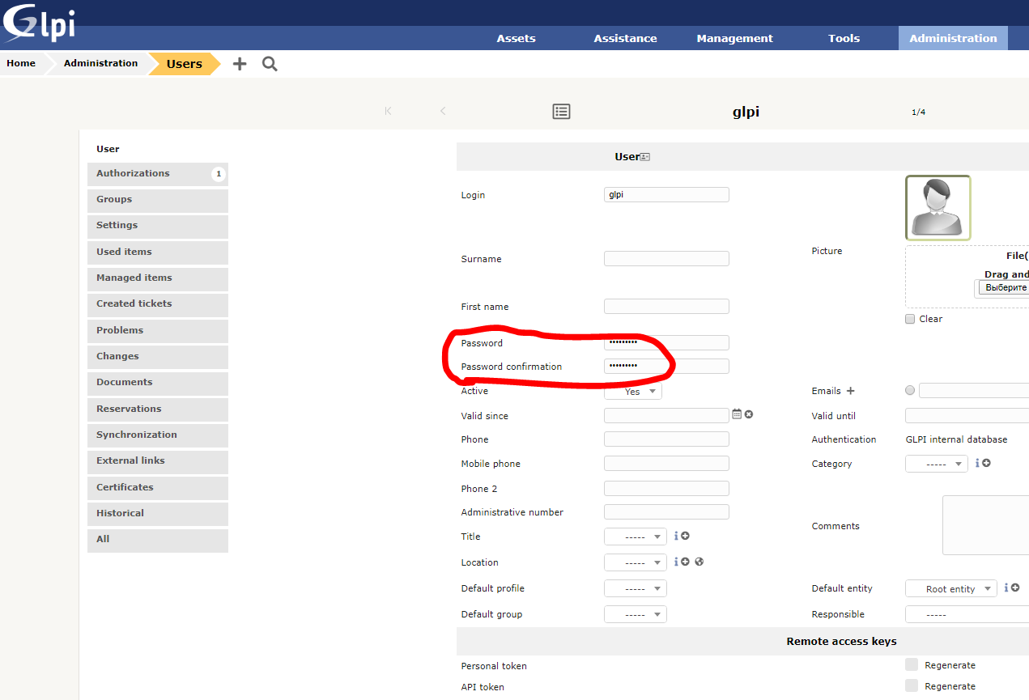This screenshot has height=700, width=1029.
Task: Click the plus icon to add user
Action: click(x=240, y=64)
